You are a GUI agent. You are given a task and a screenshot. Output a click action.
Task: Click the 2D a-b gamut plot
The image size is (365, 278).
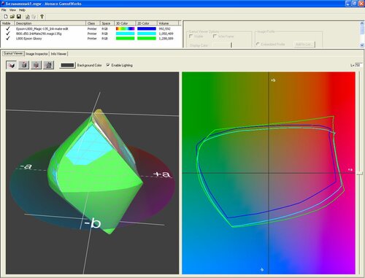tap(269, 173)
